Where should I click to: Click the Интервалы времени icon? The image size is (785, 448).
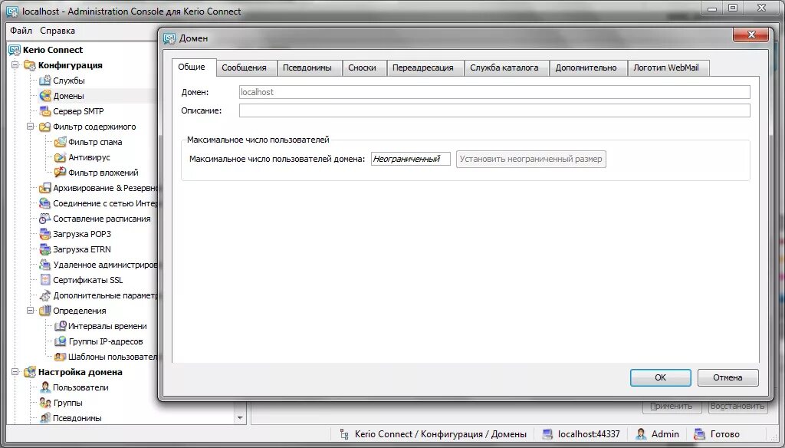point(60,326)
